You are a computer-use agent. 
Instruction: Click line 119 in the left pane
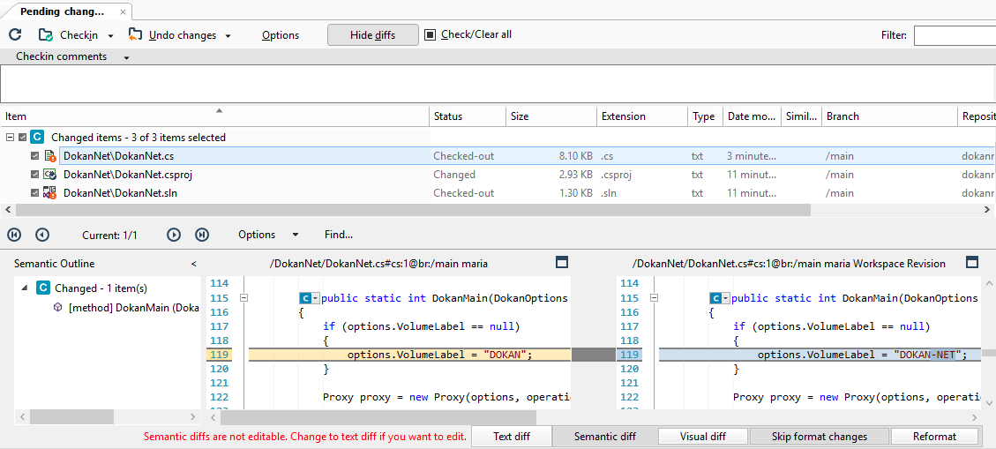[x=409, y=355]
